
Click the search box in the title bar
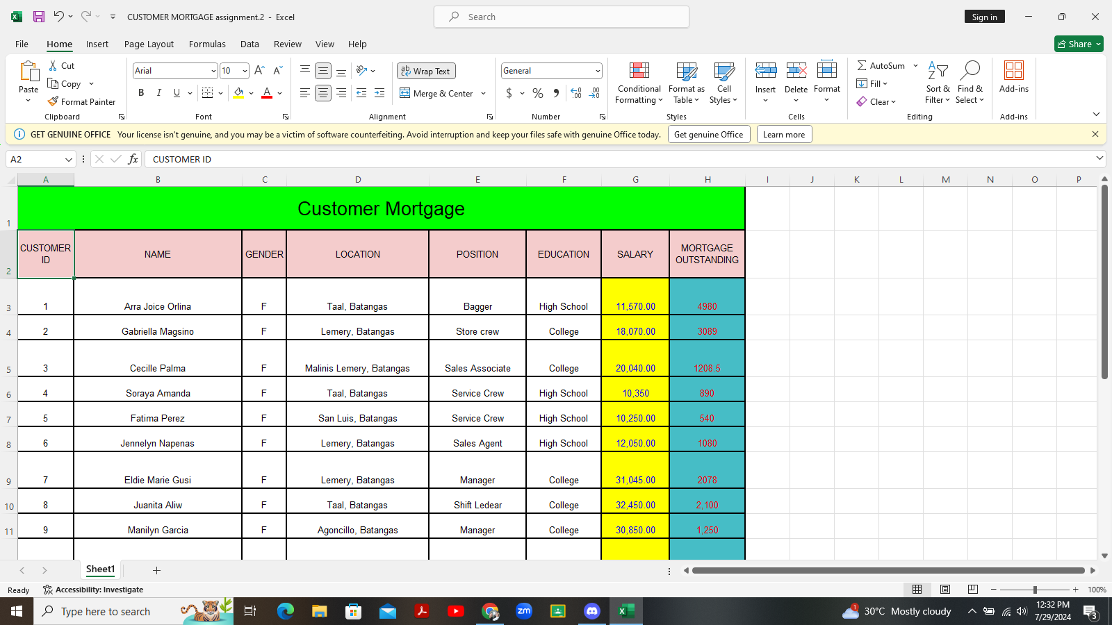coord(562,17)
